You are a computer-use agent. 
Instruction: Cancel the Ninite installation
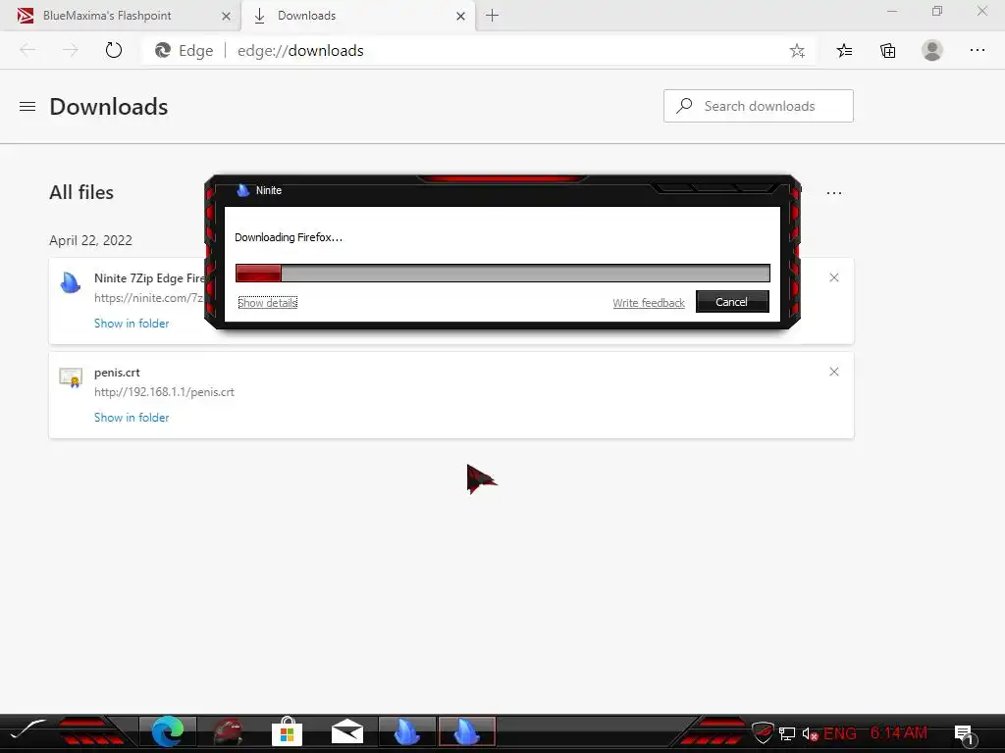[732, 302]
